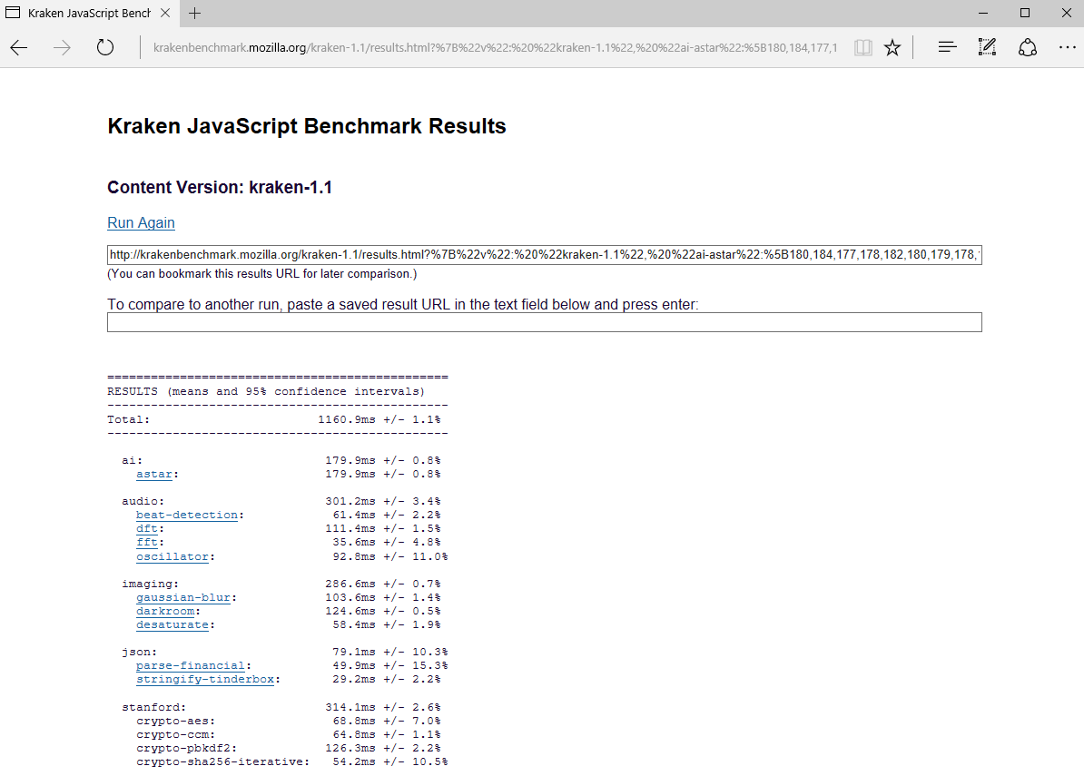Open Reading view book icon
This screenshot has width=1084, height=776.
click(862, 48)
